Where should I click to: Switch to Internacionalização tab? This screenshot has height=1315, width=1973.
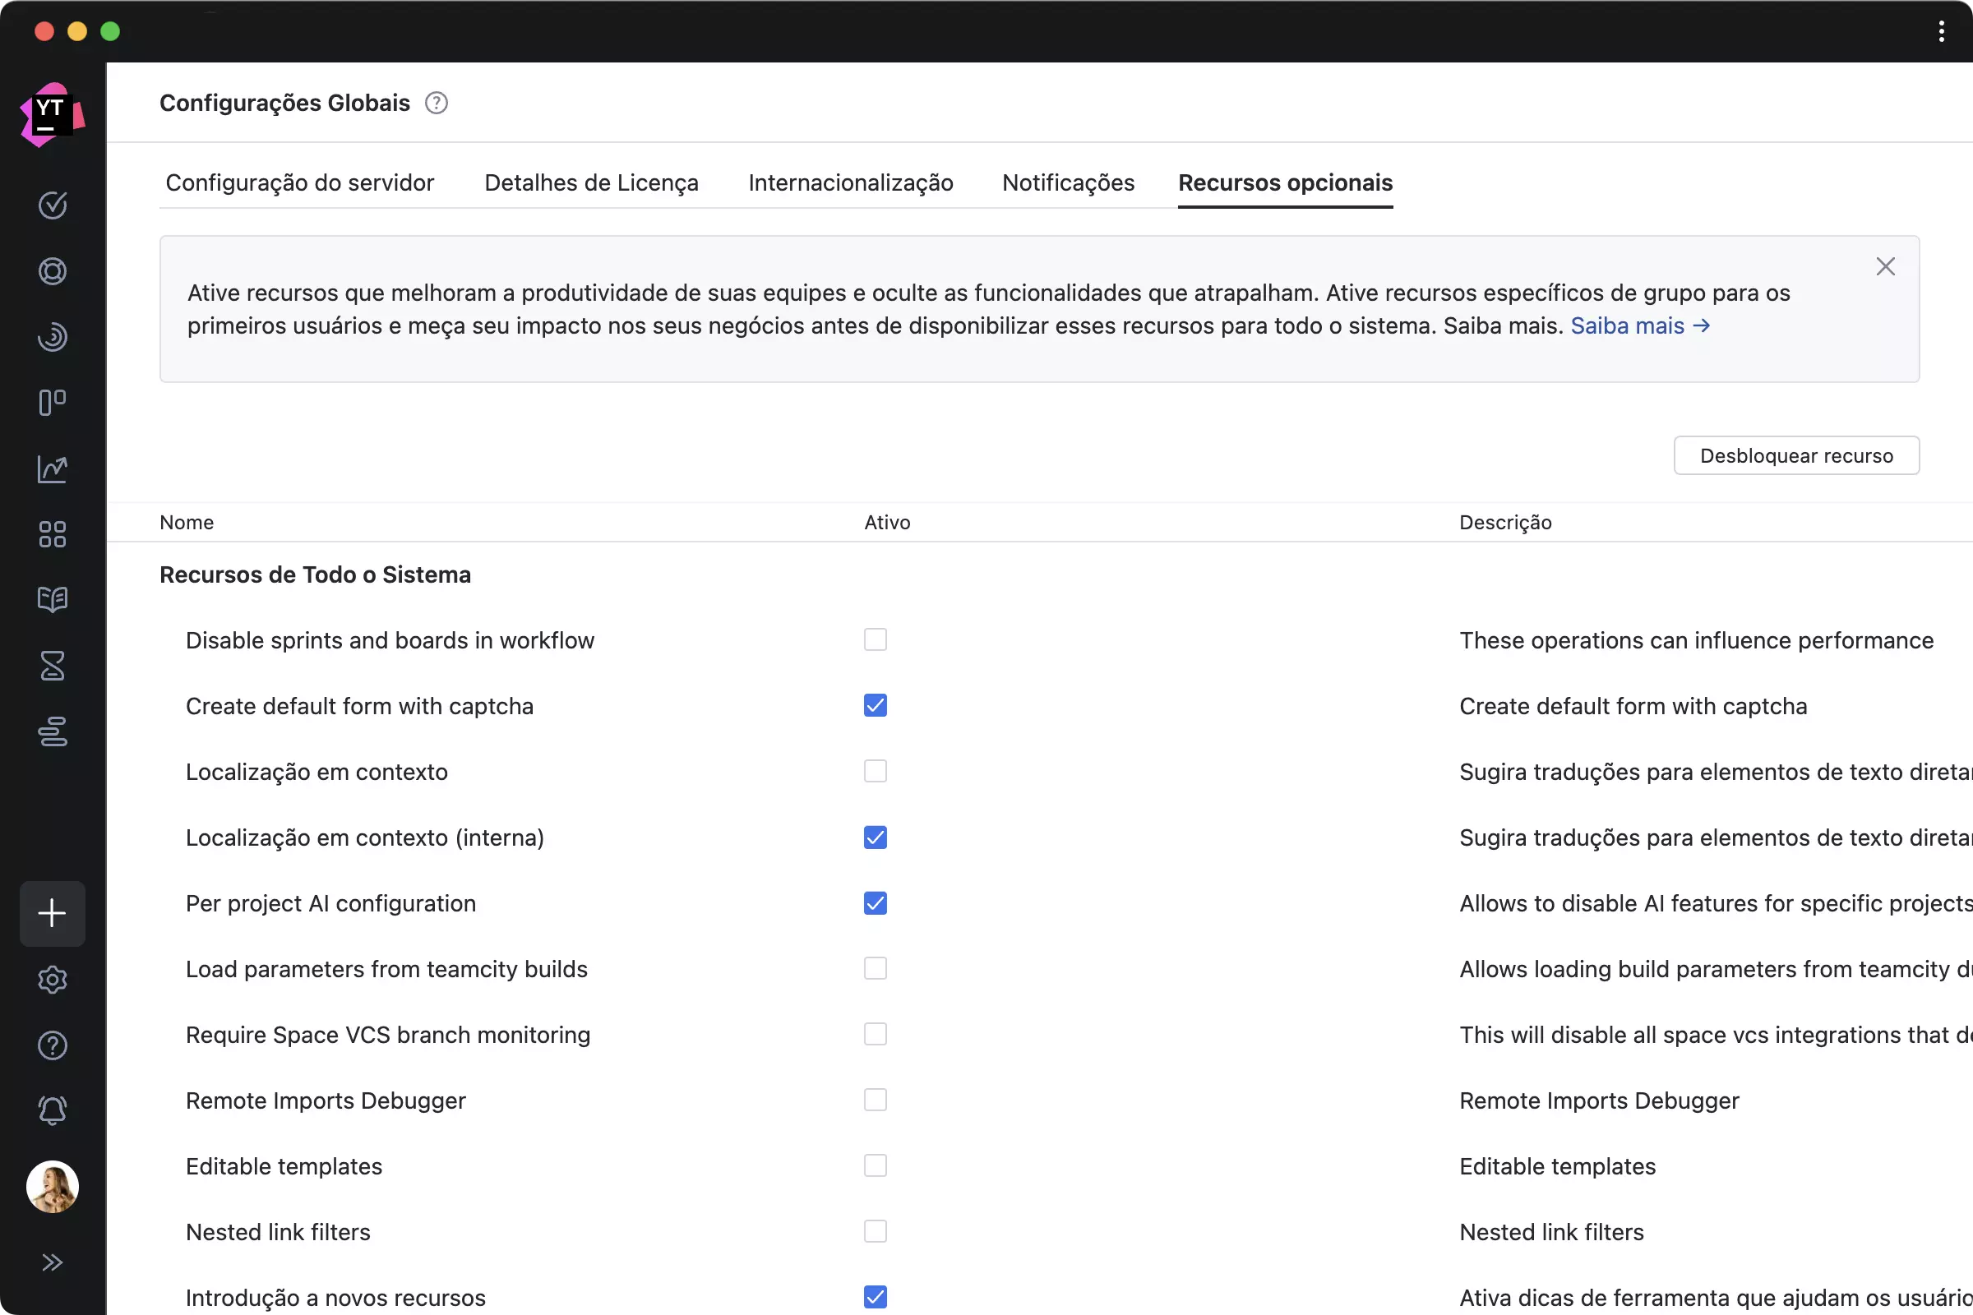tap(850, 182)
